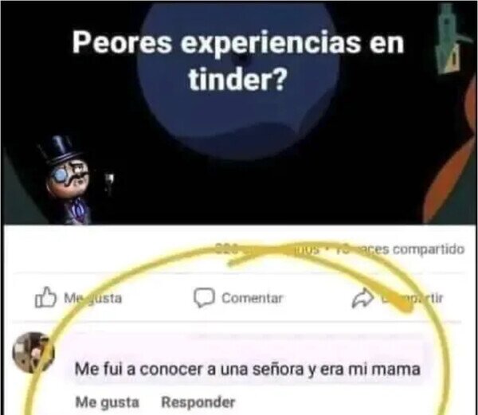Open the commenter's profile picture
Screen dimensions: 478x415
(x=33, y=352)
